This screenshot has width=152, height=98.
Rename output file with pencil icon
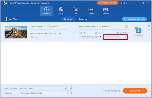click(x=109, y=26)
